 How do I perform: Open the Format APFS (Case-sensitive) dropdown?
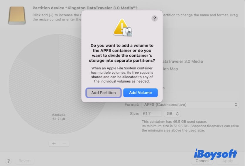(190, 105)
